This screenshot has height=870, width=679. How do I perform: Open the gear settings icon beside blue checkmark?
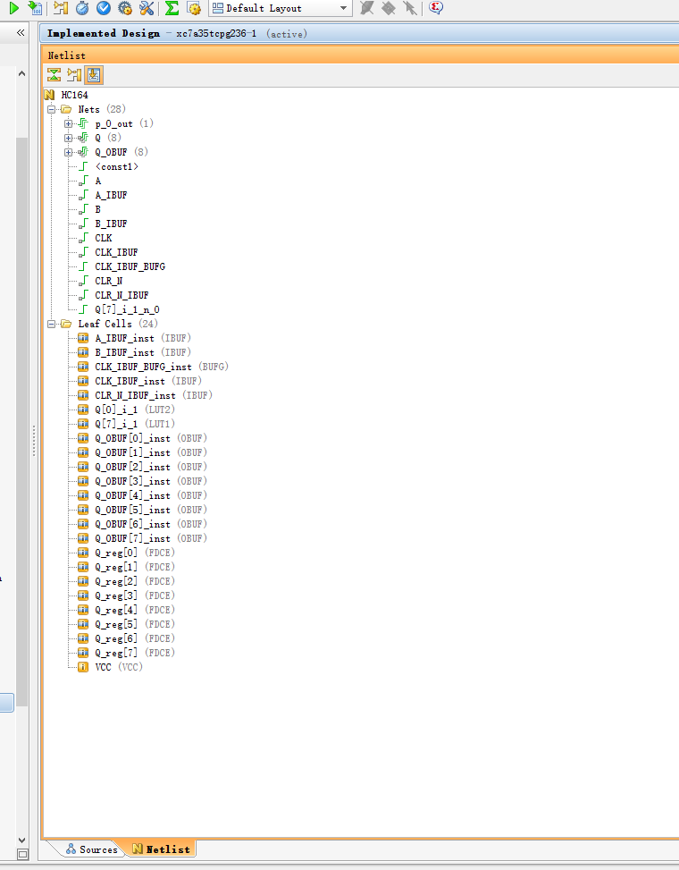pyautogui.click(x=125, y=8)
